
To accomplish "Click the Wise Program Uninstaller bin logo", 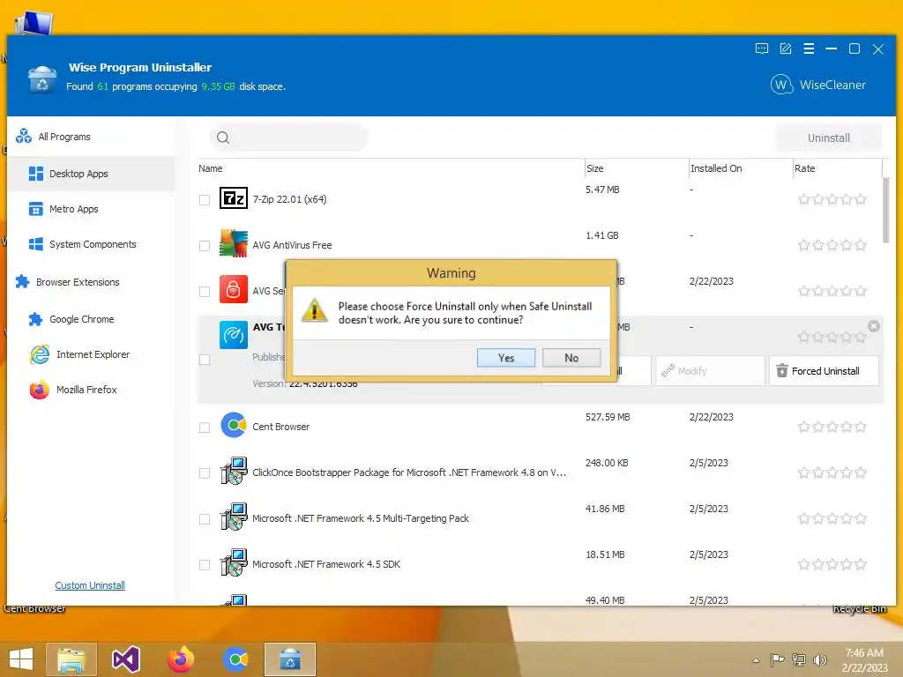I will pyautogui.click(x=42, y=79).
